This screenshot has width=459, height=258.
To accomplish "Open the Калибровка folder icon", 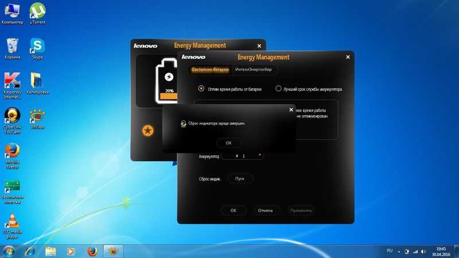I will click(37, 83).
